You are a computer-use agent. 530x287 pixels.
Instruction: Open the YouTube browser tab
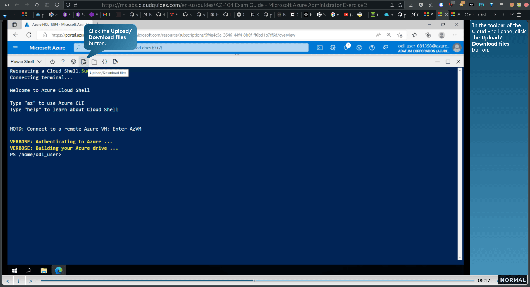[348, 15]
